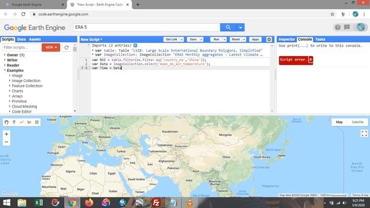Switch to the Console tab

coord(305,39)
